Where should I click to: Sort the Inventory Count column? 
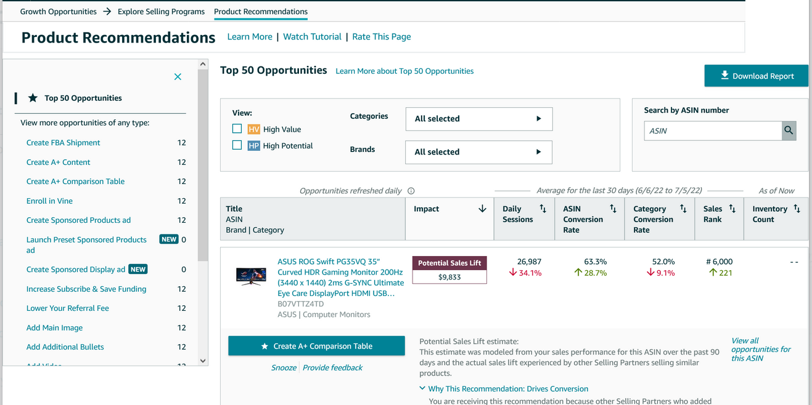point(797,209)
